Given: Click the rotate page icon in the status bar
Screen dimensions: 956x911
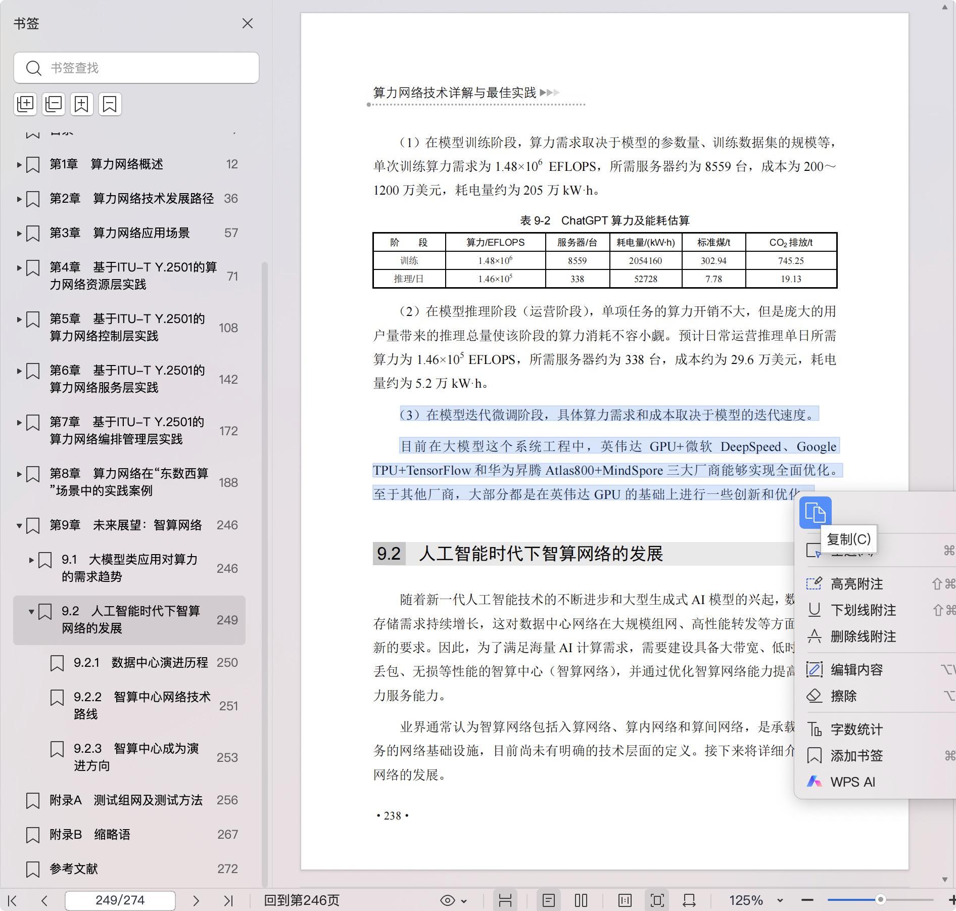Looking at the screenshot, I should (x=689, y=900).
